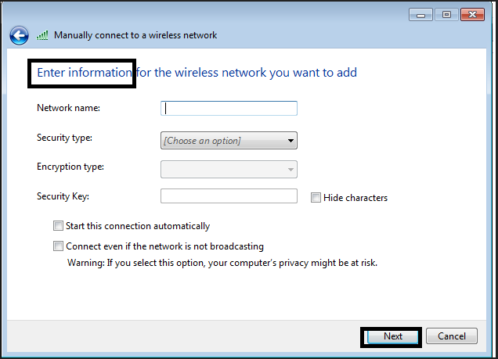Click the window title 'Manually connect to a wireless network'

click(x=135, y=35)
